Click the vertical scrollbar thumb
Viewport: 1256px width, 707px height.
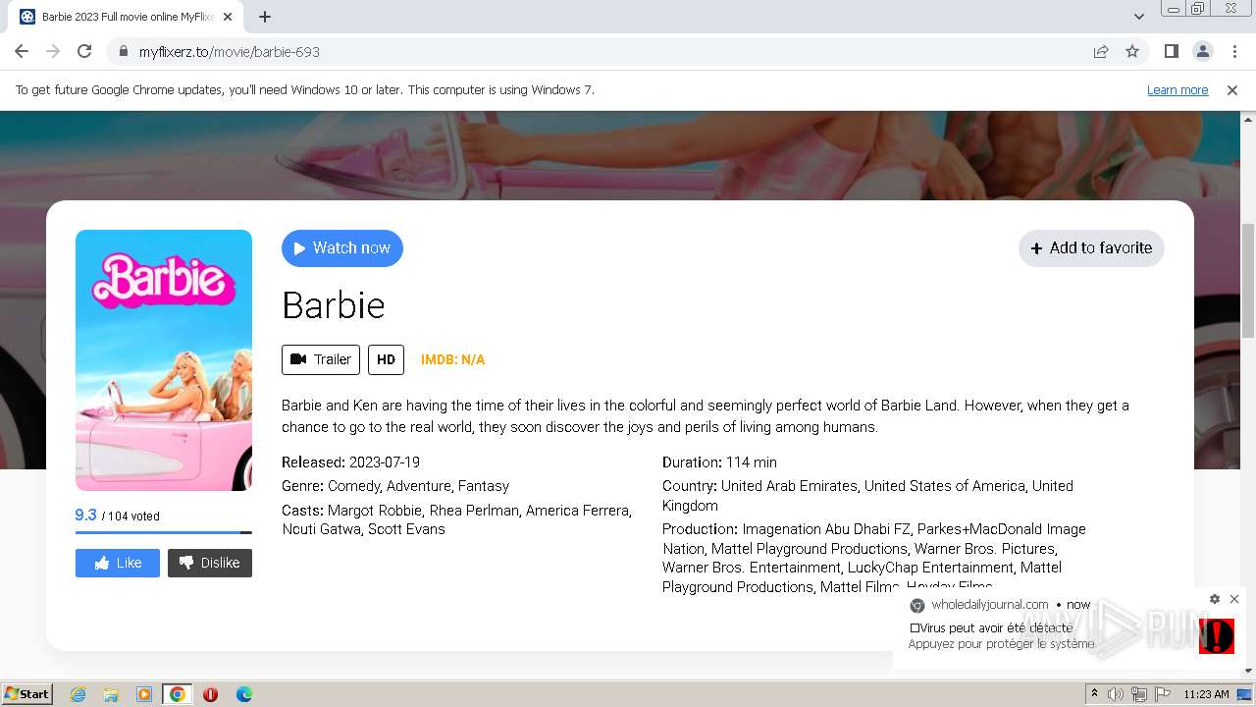[x=1248, y=280]
